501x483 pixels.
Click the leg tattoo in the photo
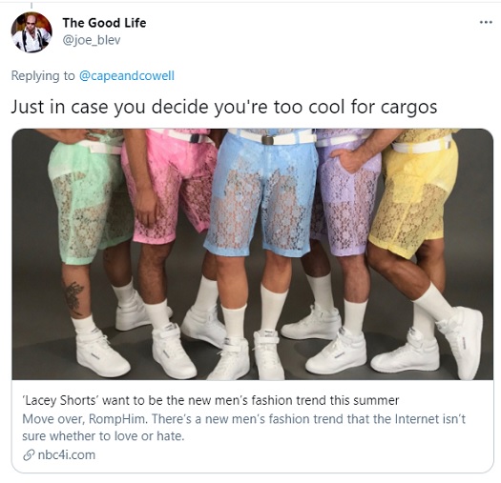[73, 297]
